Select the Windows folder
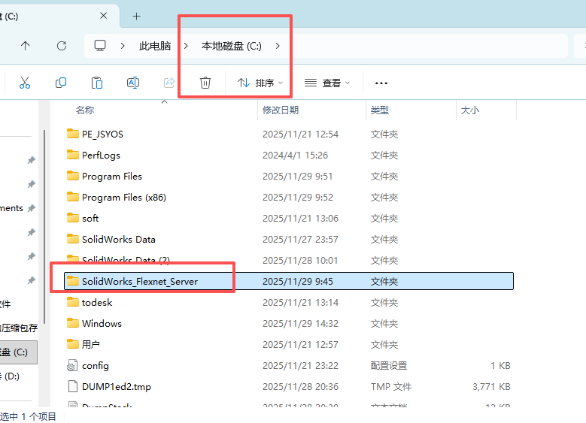Screen dimensions: 586x423 pyautogui.click(x=289, y=323)
